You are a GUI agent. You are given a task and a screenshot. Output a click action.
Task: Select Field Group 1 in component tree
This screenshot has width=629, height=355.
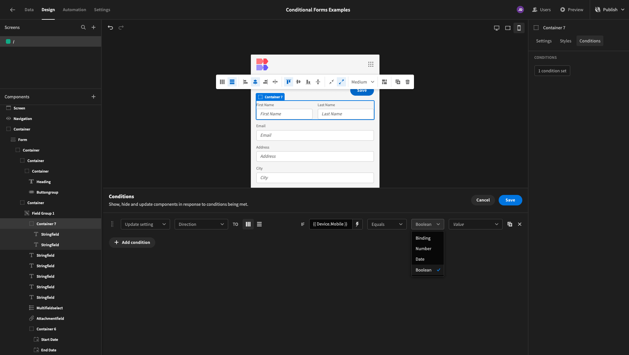click(x=51, y=213)
